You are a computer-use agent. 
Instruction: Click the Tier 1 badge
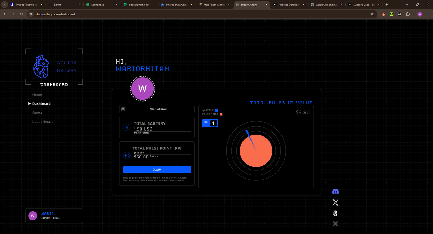pos(210,123)
